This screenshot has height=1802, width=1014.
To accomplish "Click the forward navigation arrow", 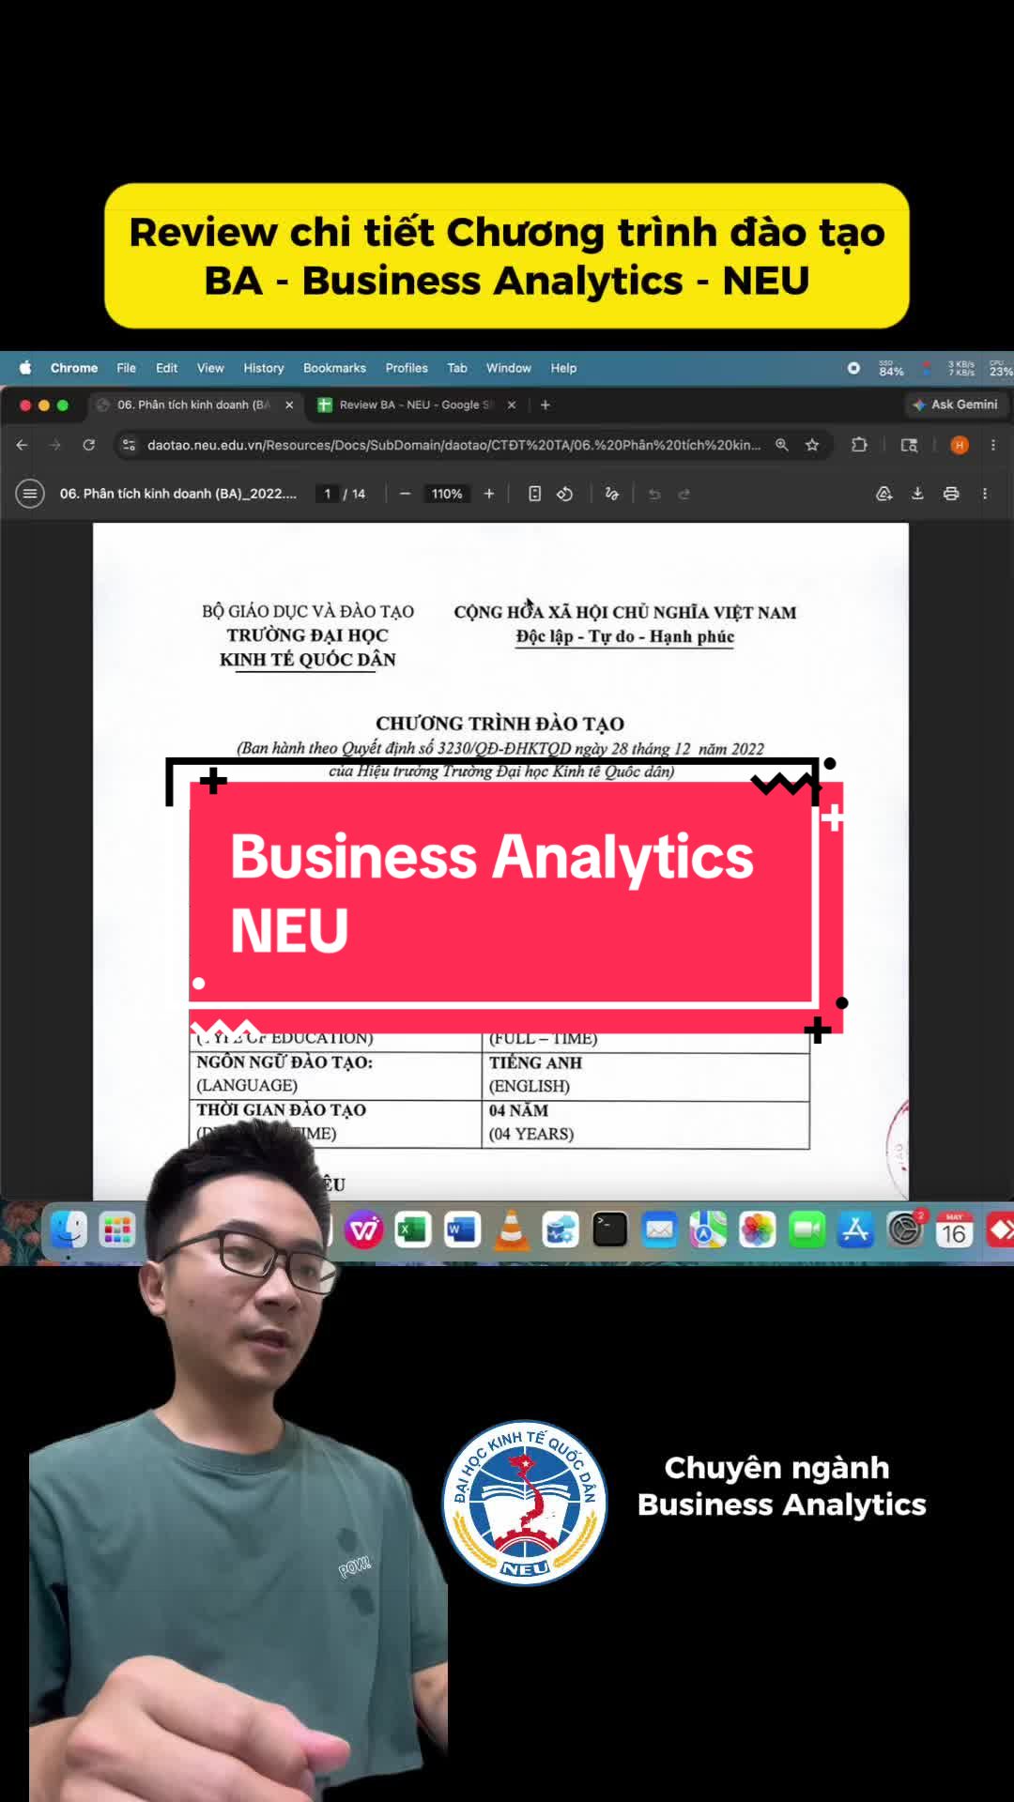I will pos(55,445).
